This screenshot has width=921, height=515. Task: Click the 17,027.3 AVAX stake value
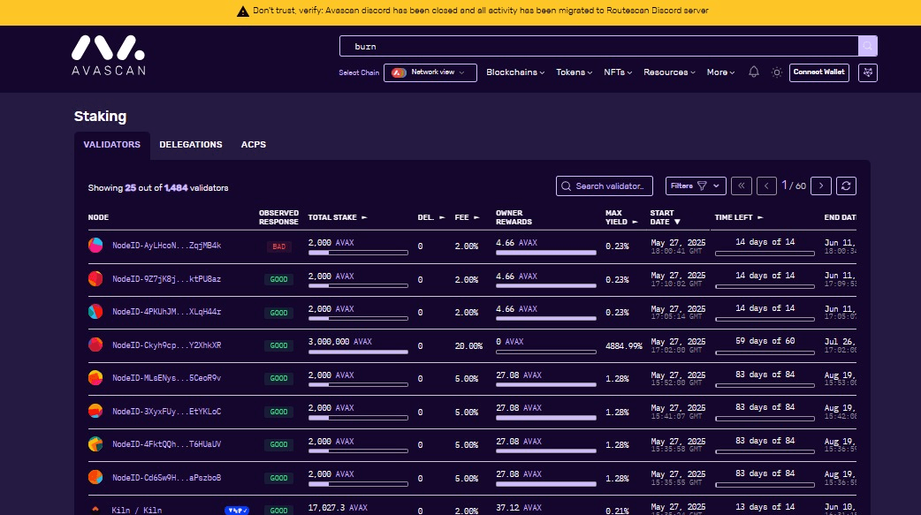tap(338, 508)
